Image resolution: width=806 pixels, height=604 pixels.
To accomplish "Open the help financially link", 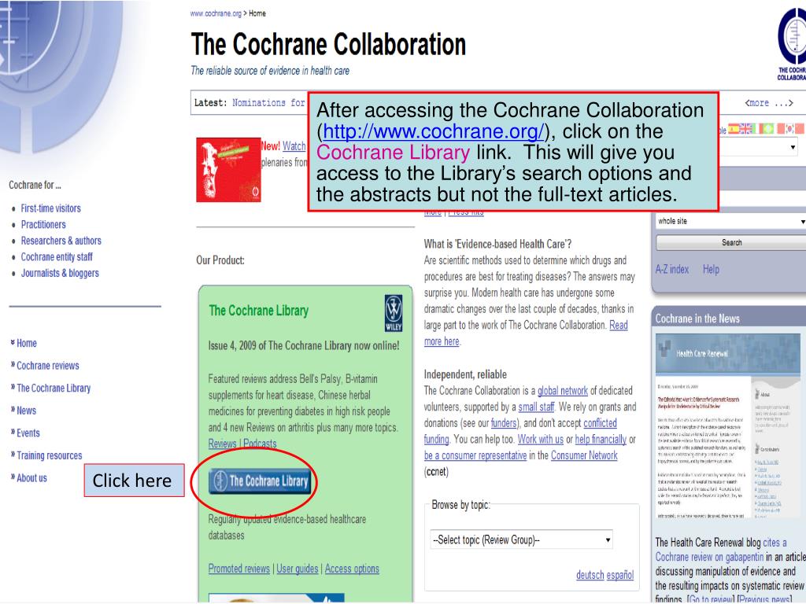I will tap(601, 440).
